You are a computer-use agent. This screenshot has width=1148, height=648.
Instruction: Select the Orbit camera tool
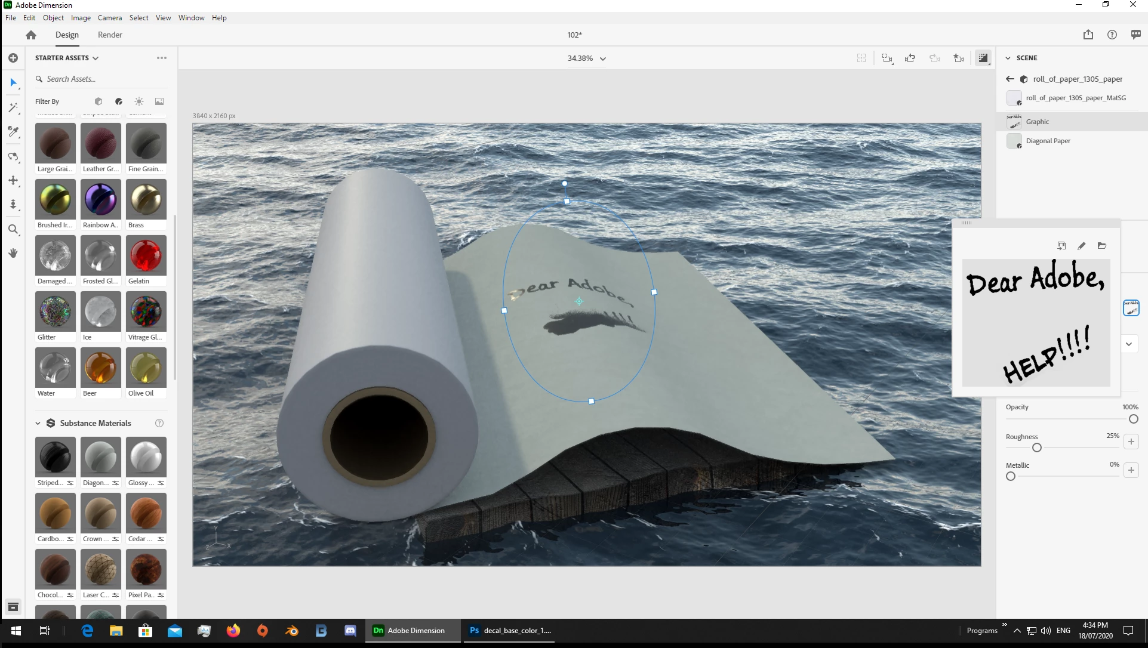point(13,157)
